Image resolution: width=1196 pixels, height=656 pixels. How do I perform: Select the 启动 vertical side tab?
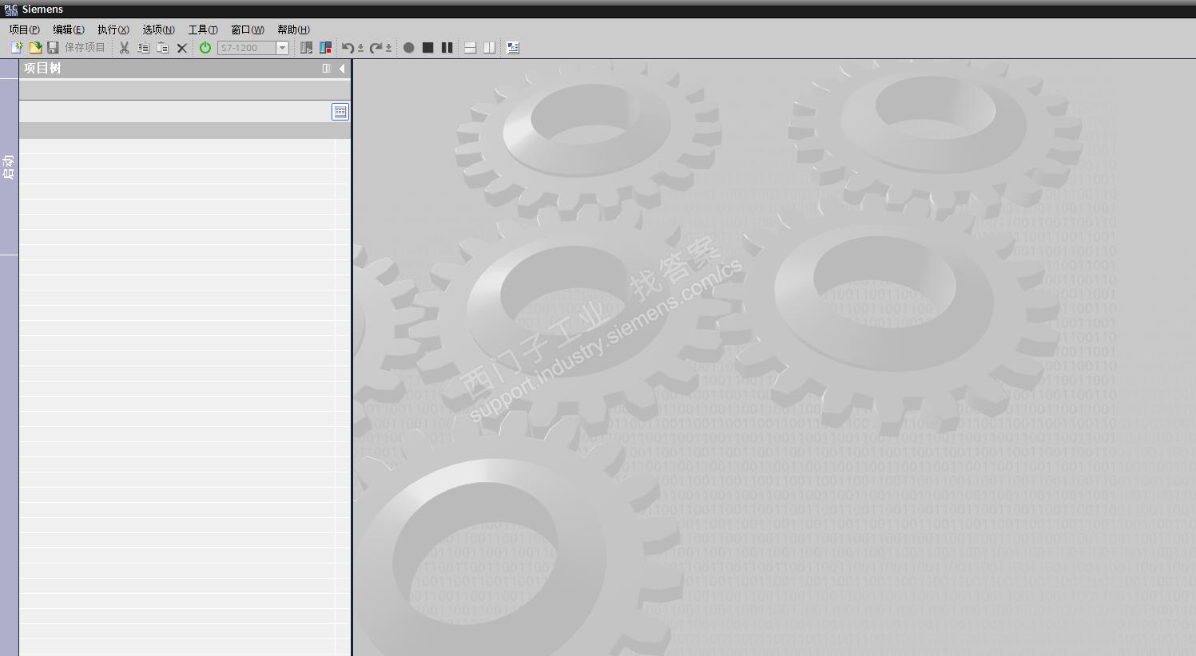9,168
